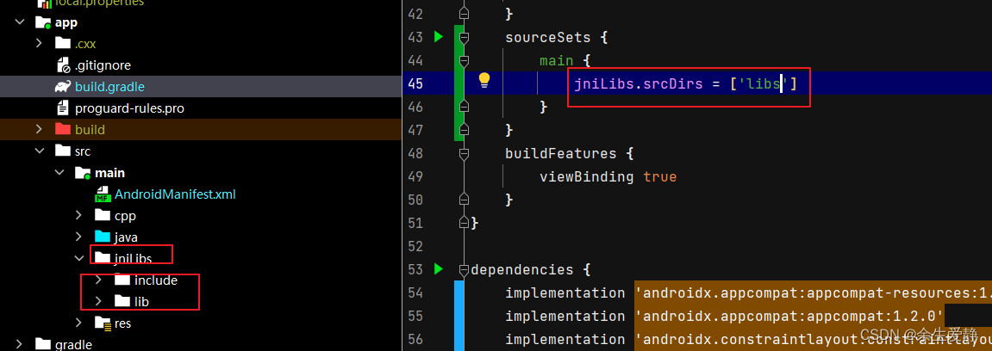Fold the main block at line 44
The image size is (992, 351).
(464, 60)
